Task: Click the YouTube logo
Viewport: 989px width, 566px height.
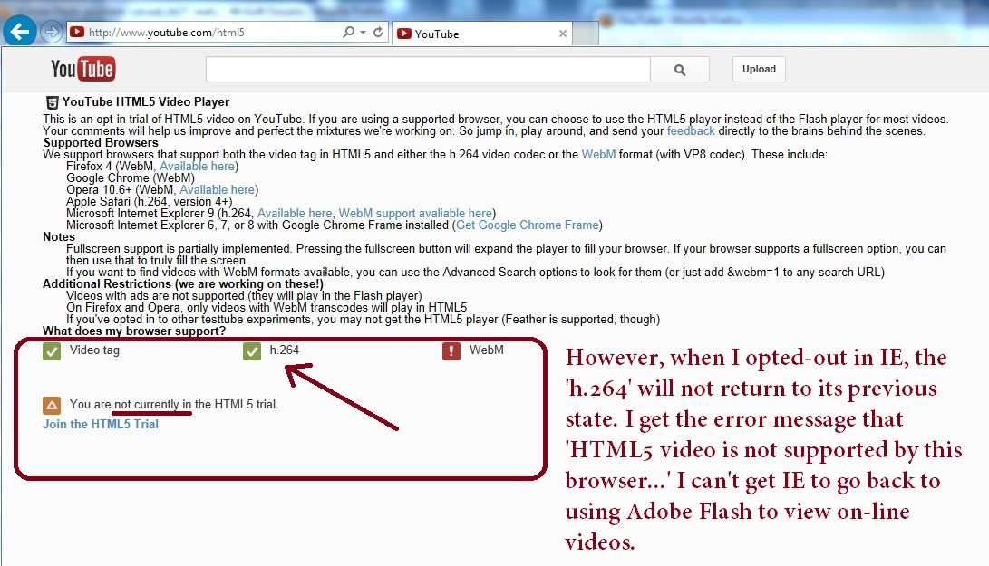Action: click(82, 69)
